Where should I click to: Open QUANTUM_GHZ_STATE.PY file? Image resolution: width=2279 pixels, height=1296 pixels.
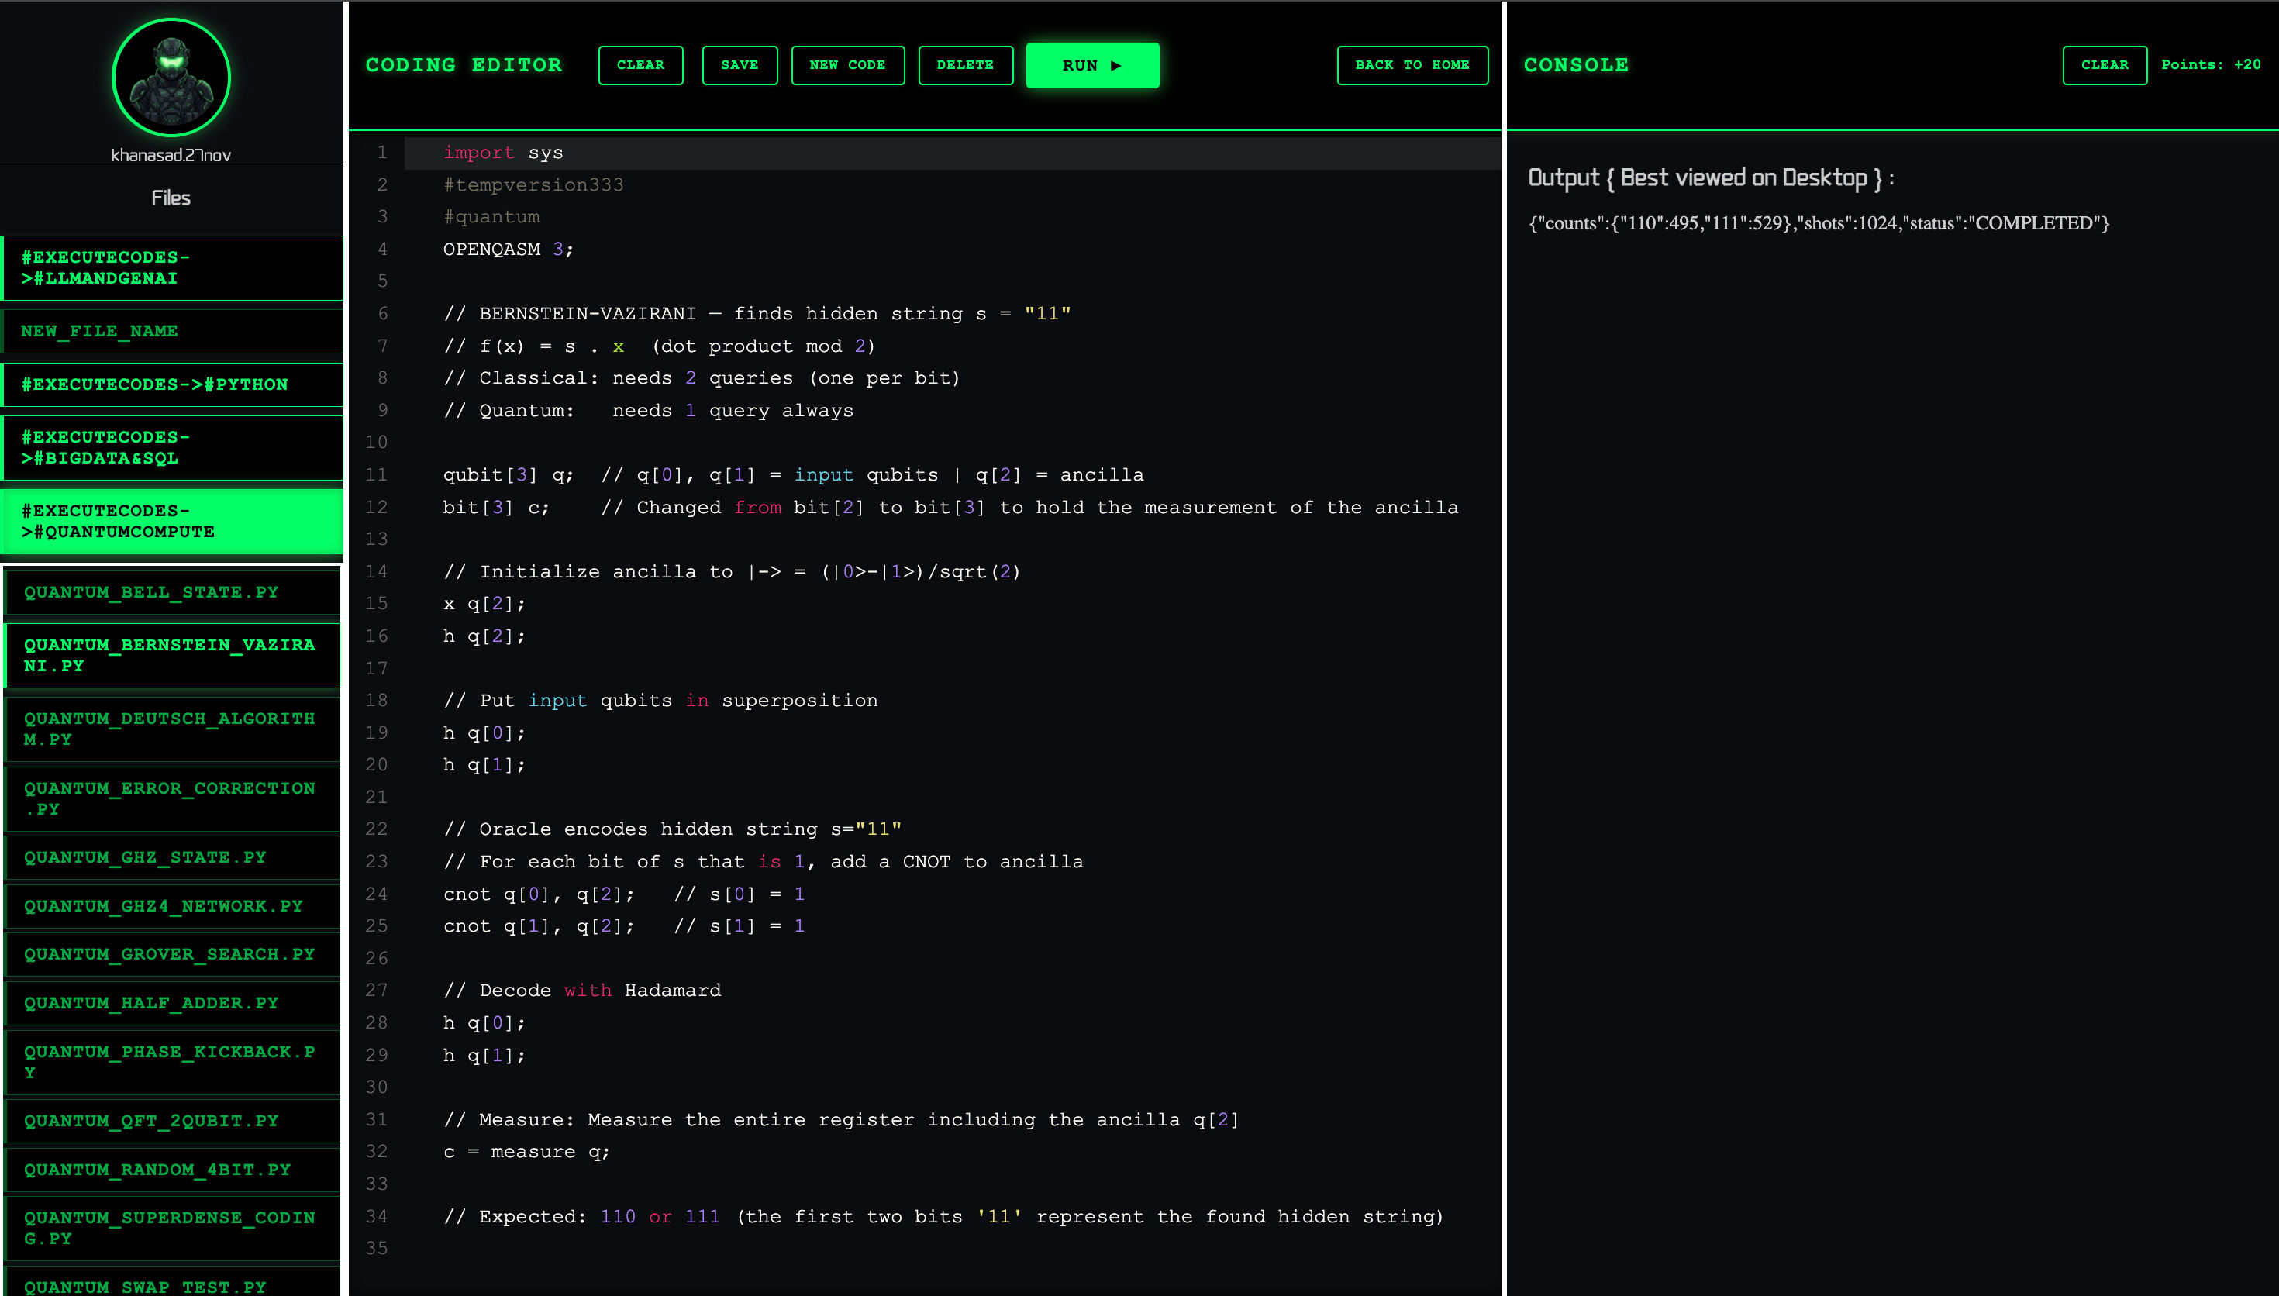click(x=172, y=857)
